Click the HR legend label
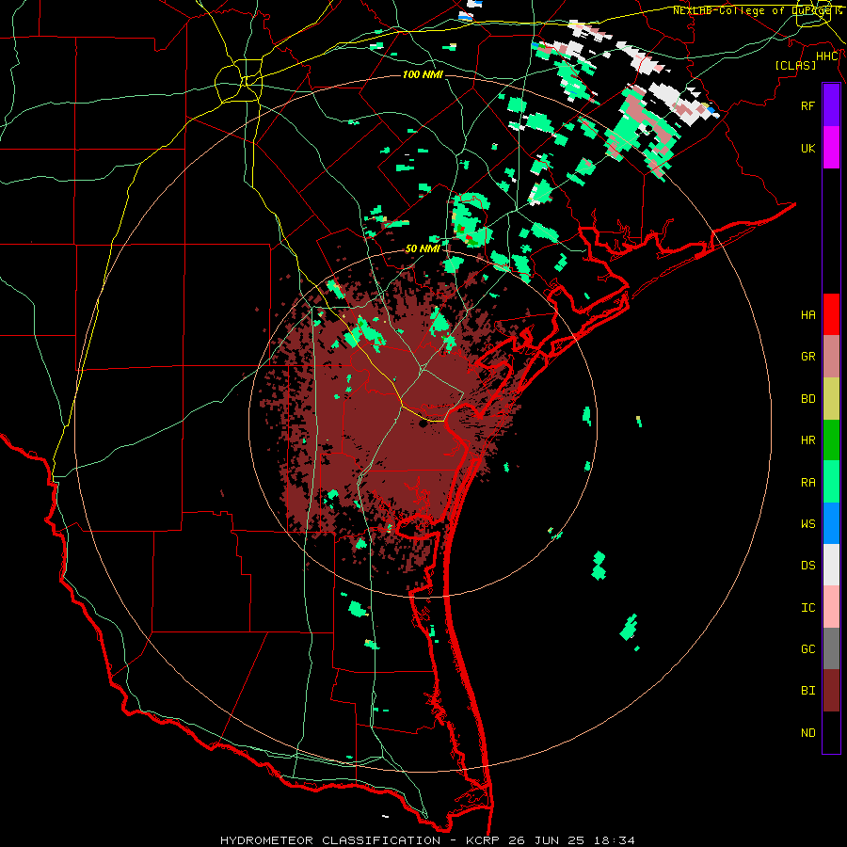 808,440
